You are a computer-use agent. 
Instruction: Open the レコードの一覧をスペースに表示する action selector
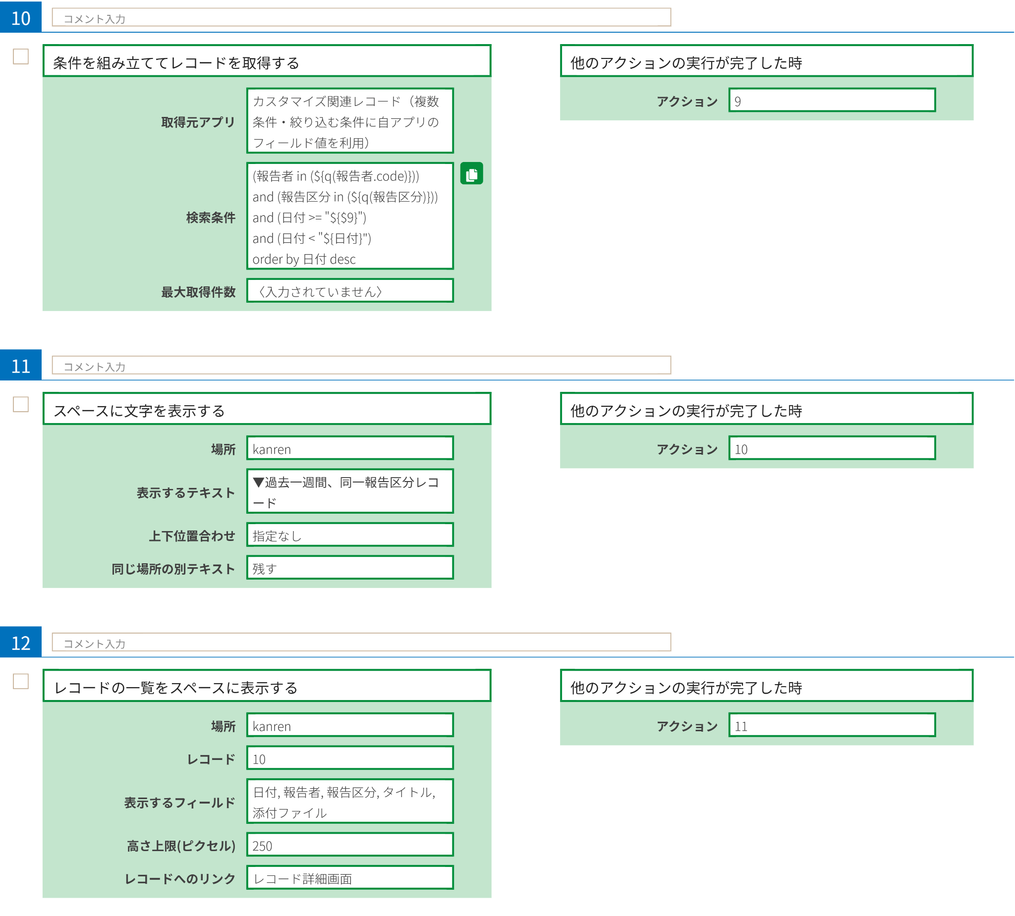pyautogui.click(x=267, y=686)
